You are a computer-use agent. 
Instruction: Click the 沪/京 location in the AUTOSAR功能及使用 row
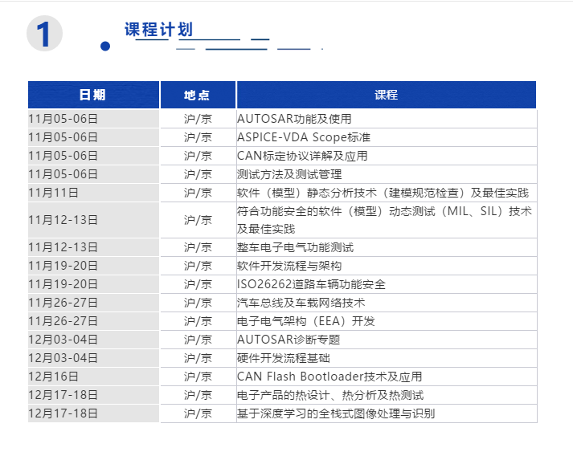(198, 119)
